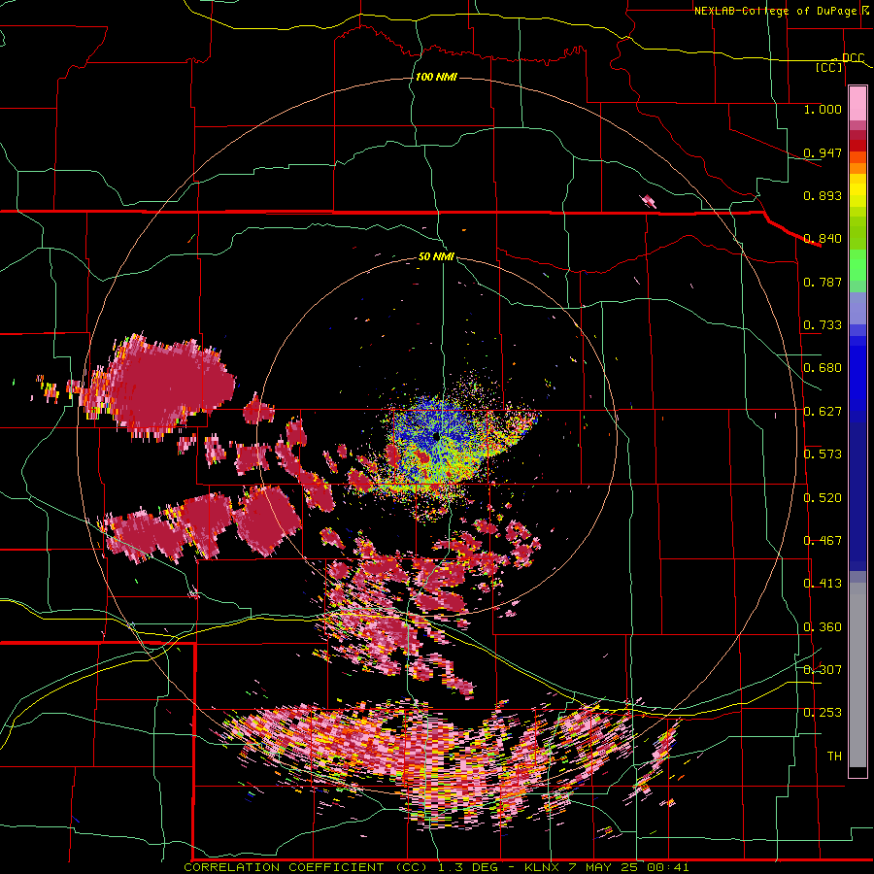This screenshot has width=874, height=874.
Task: Click the isolated pink echo north of state line
Action: click(x=649, y=201)
